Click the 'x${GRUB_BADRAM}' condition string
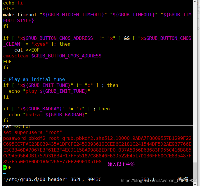 pos(41,109)
